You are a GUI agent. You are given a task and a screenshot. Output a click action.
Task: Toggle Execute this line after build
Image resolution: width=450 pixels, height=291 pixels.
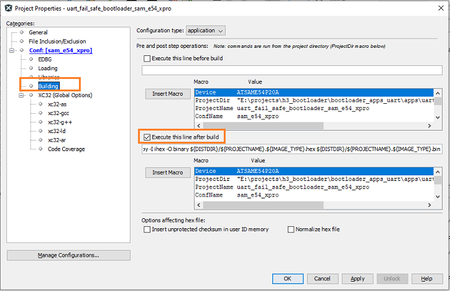pyautogui.click(x=147, y=136)
